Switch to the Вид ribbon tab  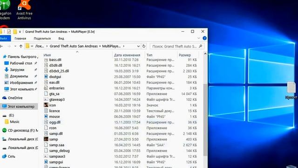61,38
